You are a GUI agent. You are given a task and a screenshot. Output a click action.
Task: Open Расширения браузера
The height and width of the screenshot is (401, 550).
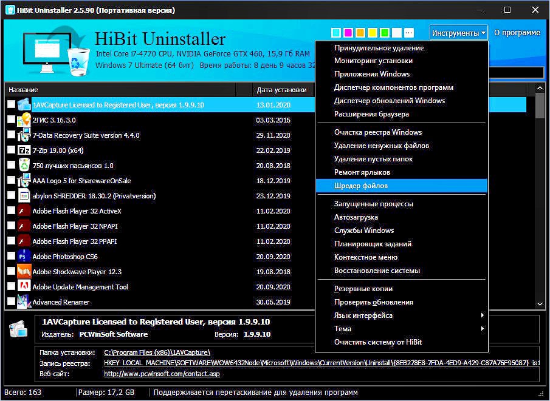[402, 114]
